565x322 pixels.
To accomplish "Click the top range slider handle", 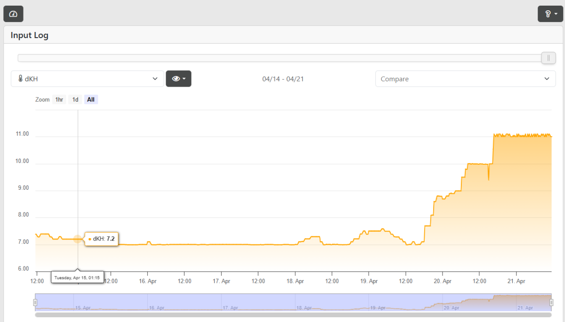I will pos(549,58).
